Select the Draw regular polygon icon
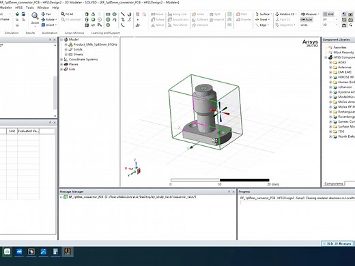The width and height of the screenshot is (355, 266). 108,25
